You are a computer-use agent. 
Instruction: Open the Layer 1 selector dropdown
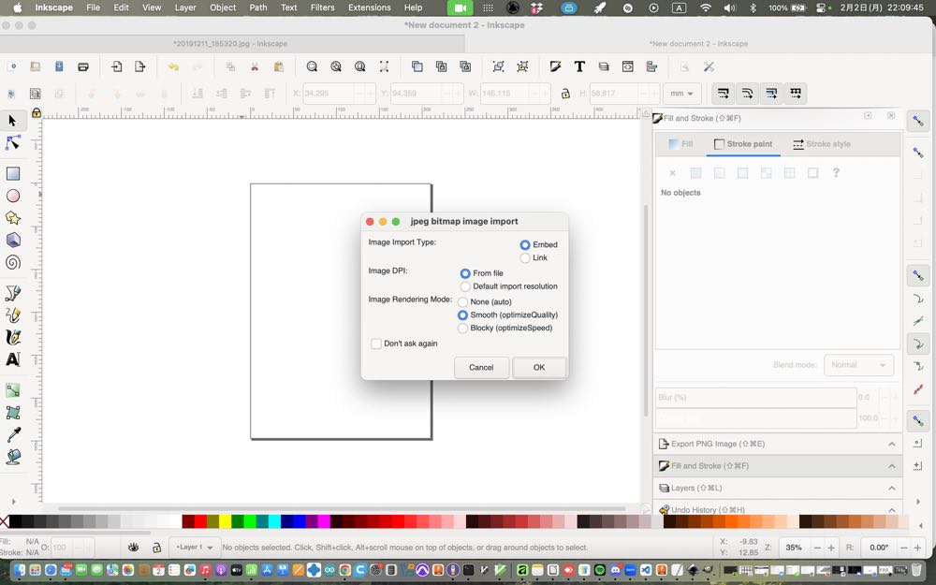[x=194, y=548]
